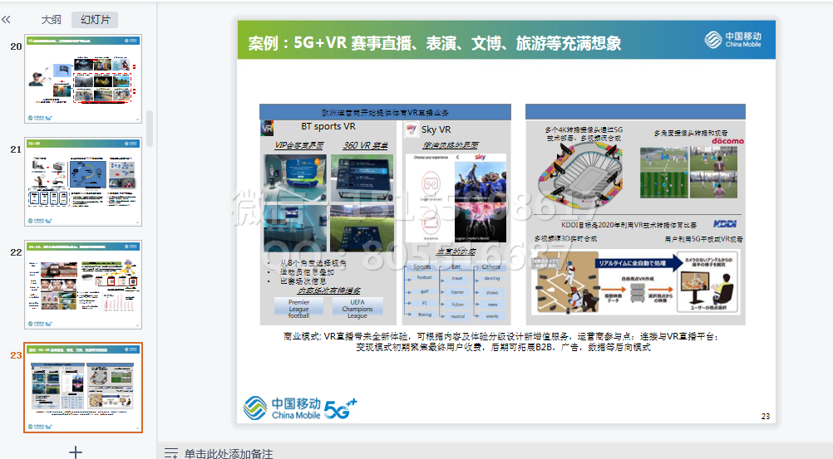Click the 360 VR label text
833x459 pixels.
pyautogui.click(x=365, y=145)
